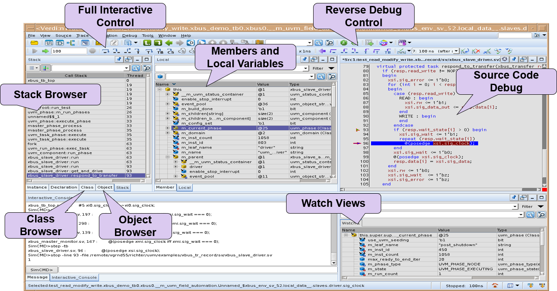Collapse the m_parent tree node
The image size is (557, 291).
(x=167, y=157)
